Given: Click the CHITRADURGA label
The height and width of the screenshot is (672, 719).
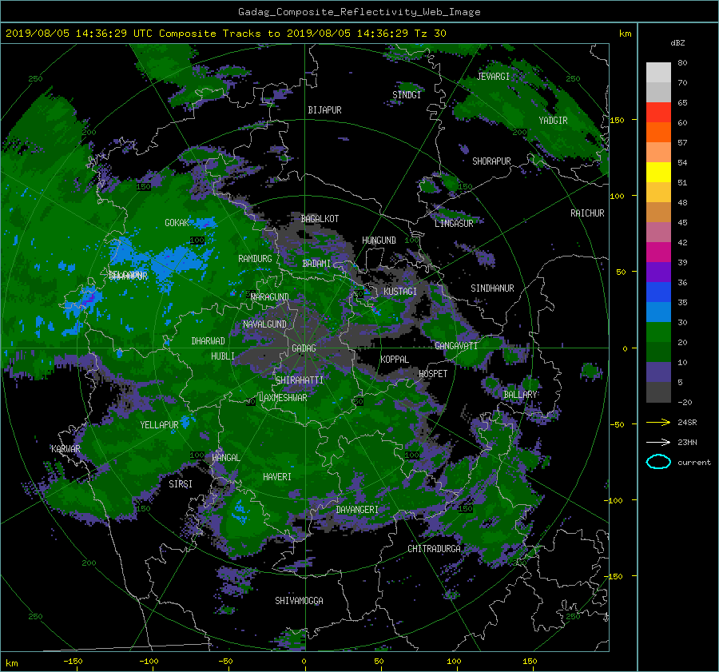Looking at the screenshot, I should coord(435,549).
